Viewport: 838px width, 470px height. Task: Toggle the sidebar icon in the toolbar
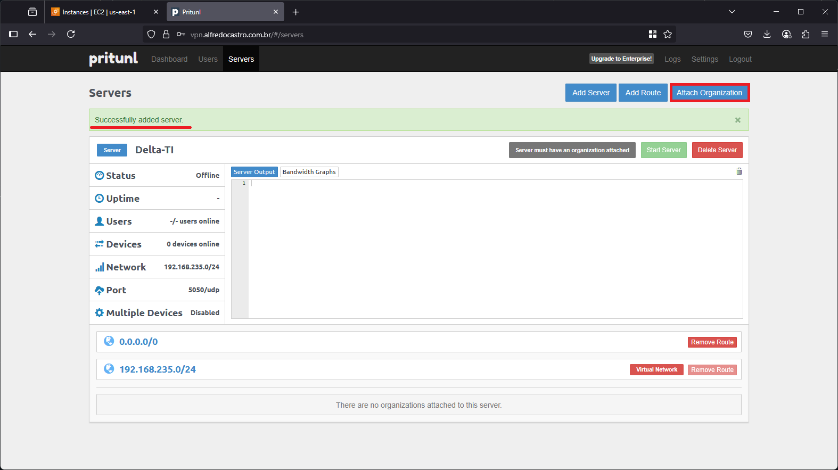click(14, 34)
